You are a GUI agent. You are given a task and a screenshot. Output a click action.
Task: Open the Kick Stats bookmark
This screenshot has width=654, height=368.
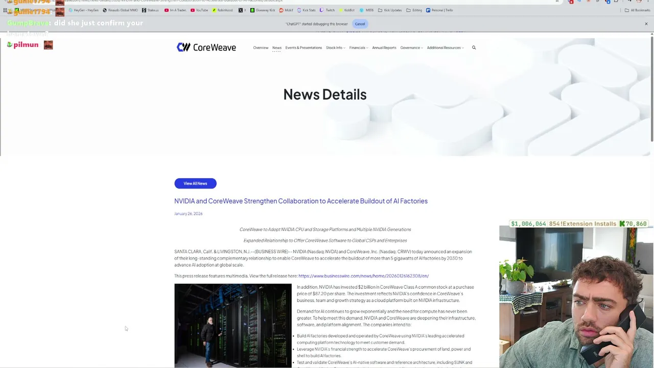pyautogui.click(x=306, y=10)
